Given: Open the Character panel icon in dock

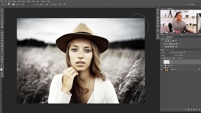Looking at the screenshot, I should pyautogui.click(x=158, y=35).
